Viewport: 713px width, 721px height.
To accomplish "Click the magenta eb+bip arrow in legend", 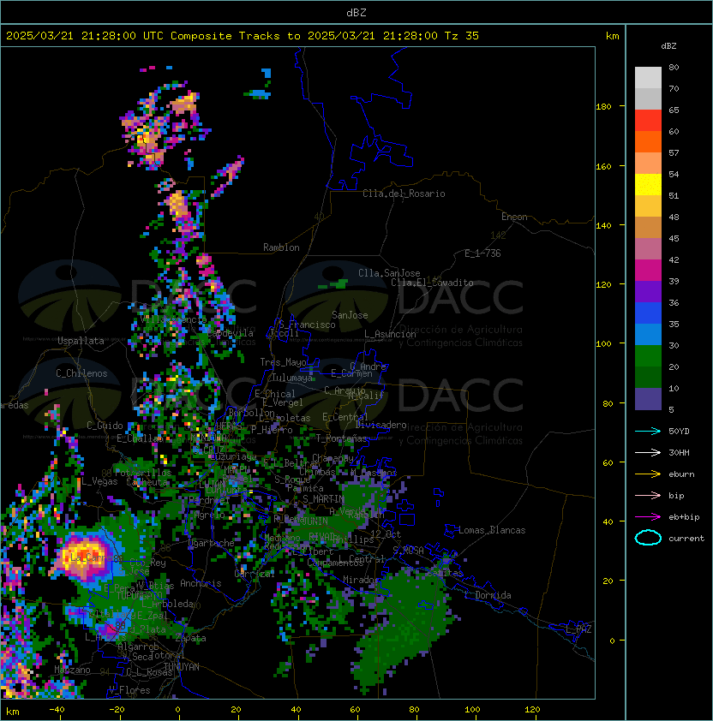I will pos(648,517).
